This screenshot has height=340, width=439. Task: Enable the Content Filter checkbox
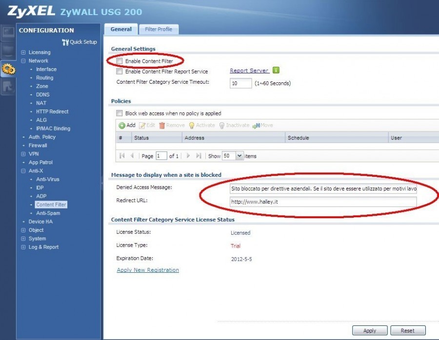(119, 60)
